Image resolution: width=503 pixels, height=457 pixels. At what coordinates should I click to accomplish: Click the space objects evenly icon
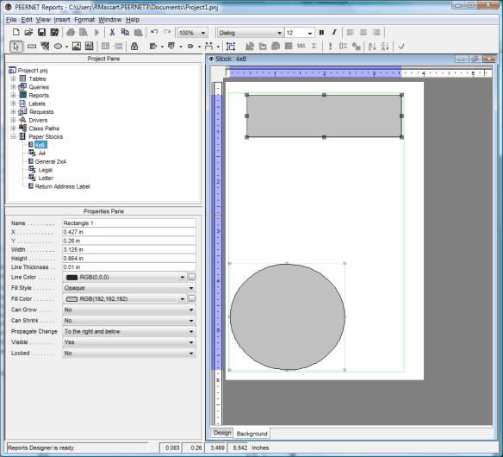(208, 47)
